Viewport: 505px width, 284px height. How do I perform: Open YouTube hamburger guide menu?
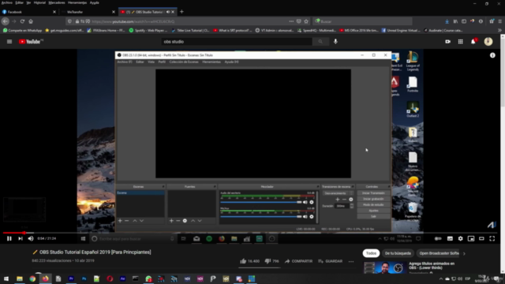point(9,42)
